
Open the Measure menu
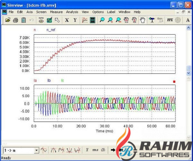[56, 12]
